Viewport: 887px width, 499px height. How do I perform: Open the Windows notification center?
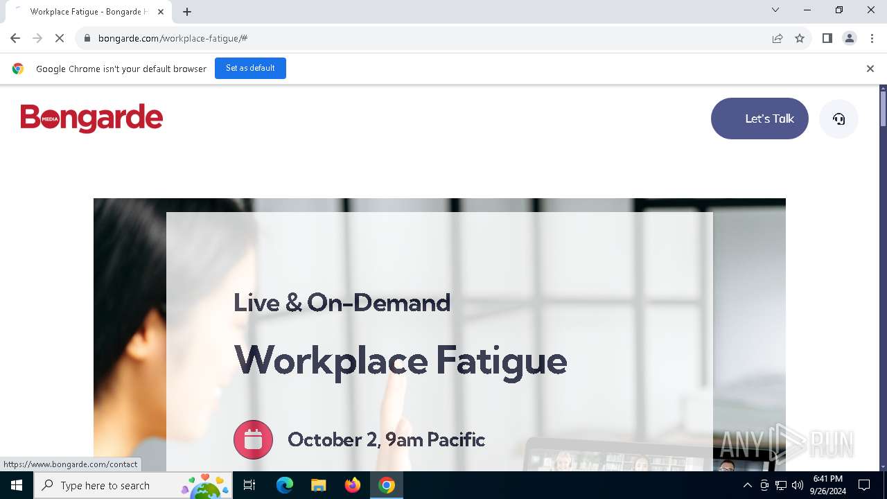pos(864,485)
